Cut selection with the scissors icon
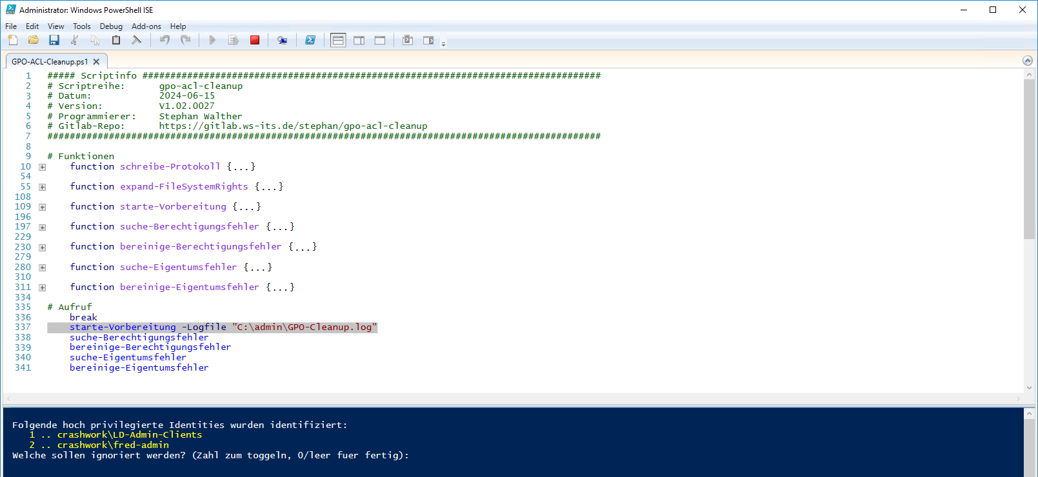The width and height of the screenshot is (1038, 477). click(x=75, y=40)
